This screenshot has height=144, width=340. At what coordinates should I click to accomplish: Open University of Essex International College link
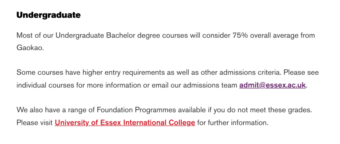coord(125,123)
